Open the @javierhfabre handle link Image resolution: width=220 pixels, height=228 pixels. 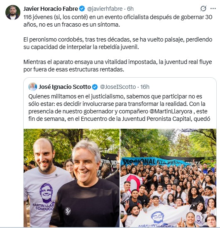point(105,9)
